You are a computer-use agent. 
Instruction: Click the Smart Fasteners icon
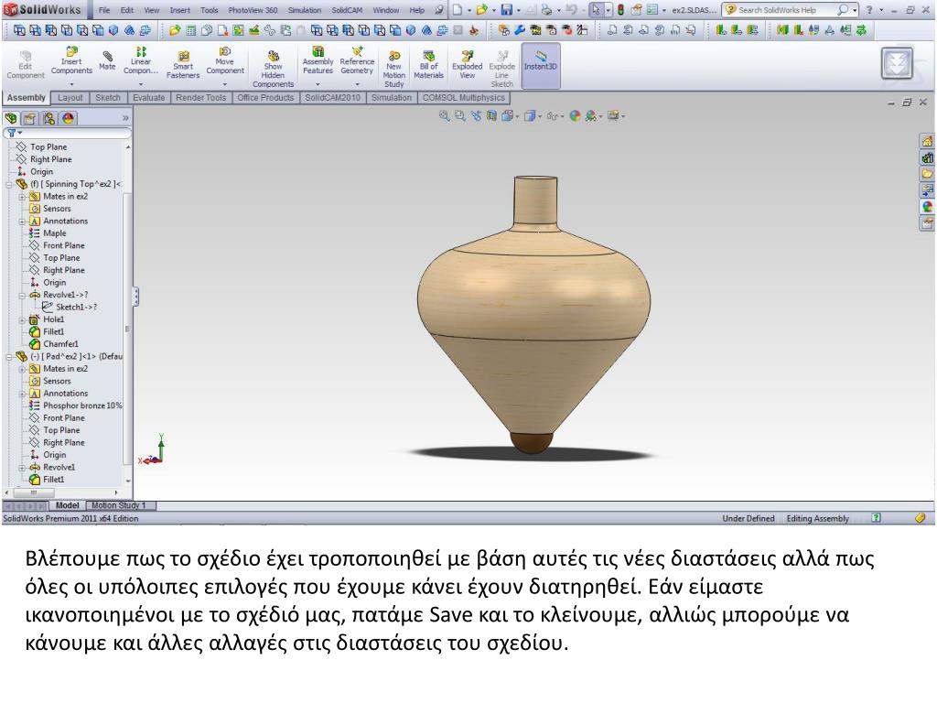(x=183, y=62)
